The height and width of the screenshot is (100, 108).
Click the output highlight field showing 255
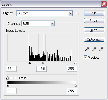(72, 91)
